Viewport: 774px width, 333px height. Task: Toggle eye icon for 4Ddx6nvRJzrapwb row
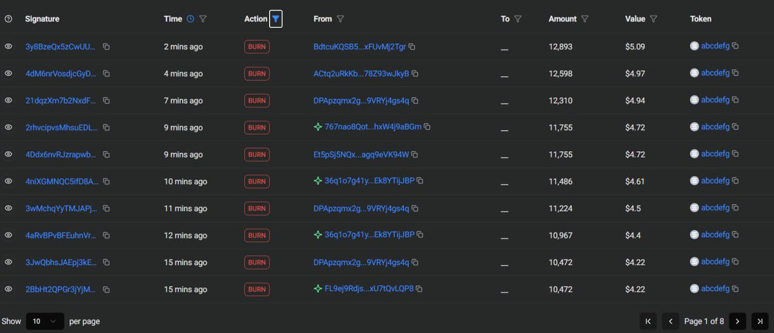(8, 155)
